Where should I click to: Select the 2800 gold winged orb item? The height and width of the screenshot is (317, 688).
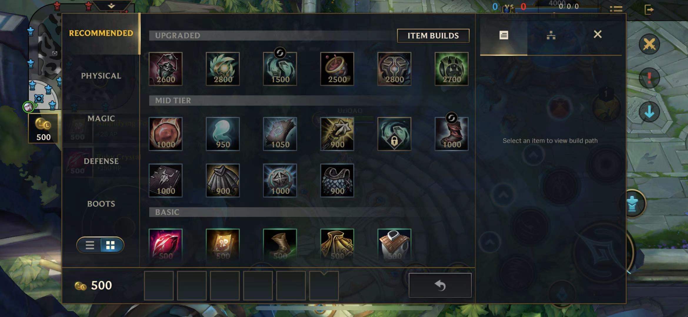tap(223, 69)
